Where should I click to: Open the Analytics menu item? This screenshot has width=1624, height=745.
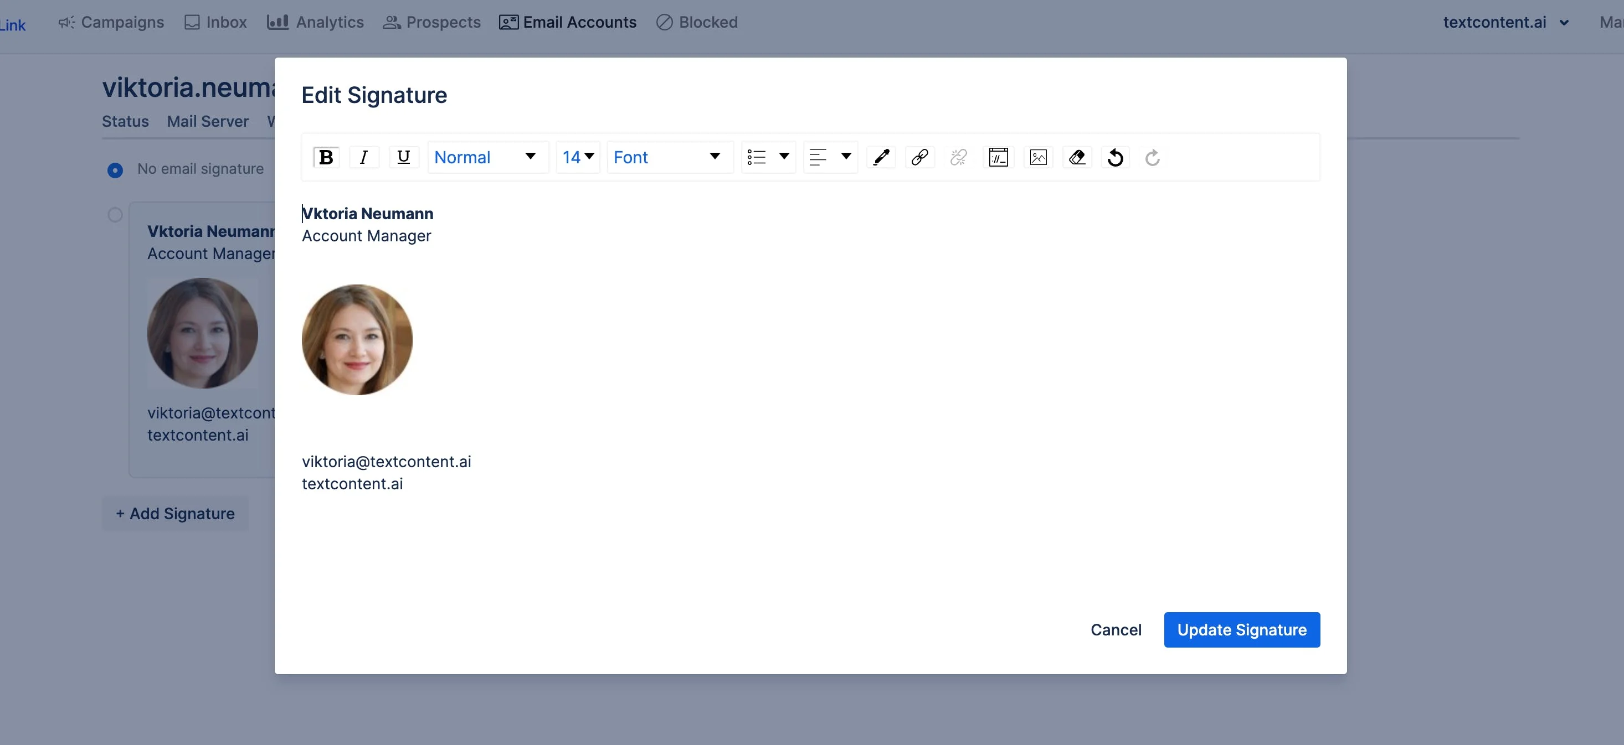(315, 22)
